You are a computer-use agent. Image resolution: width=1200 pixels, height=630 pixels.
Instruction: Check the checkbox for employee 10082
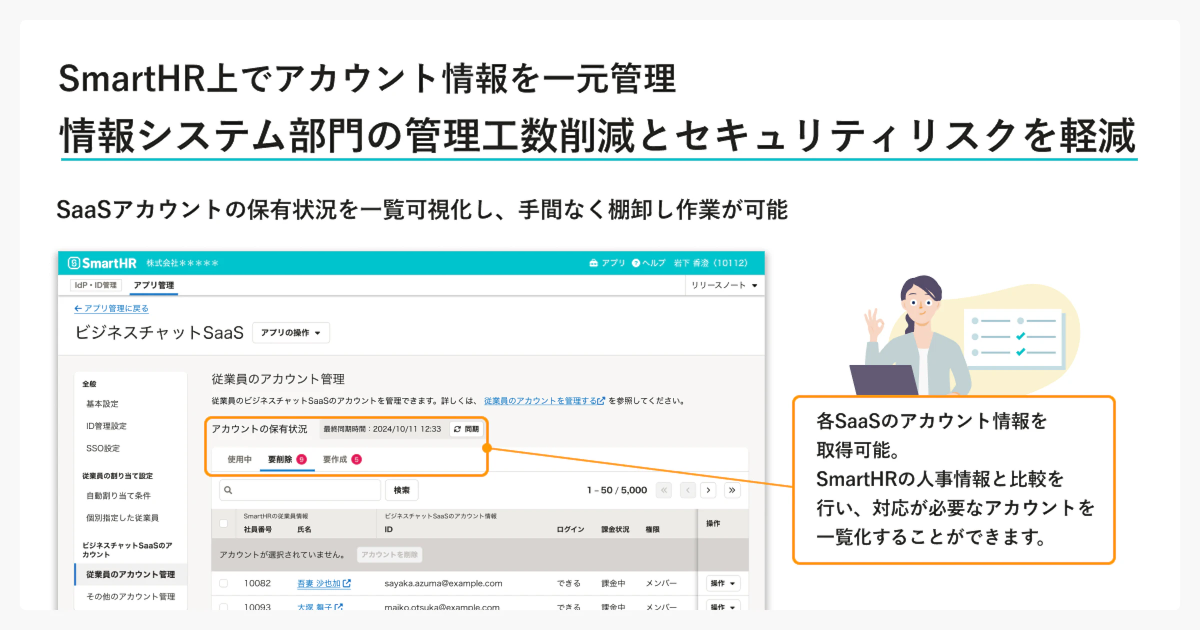pos(223,583)
